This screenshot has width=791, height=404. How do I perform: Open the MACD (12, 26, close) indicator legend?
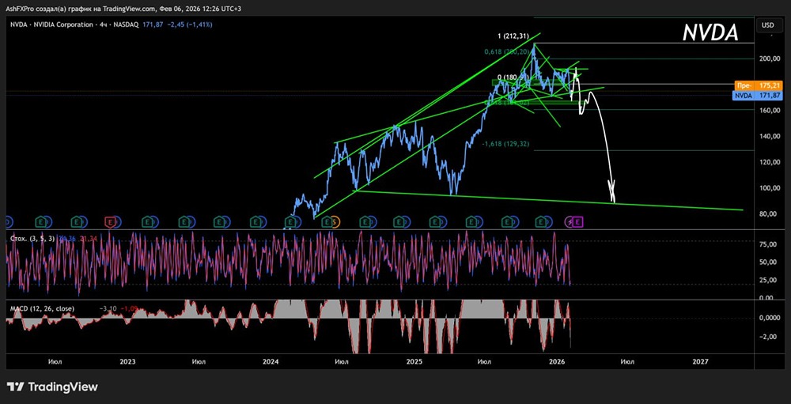(x=42, y=308)
